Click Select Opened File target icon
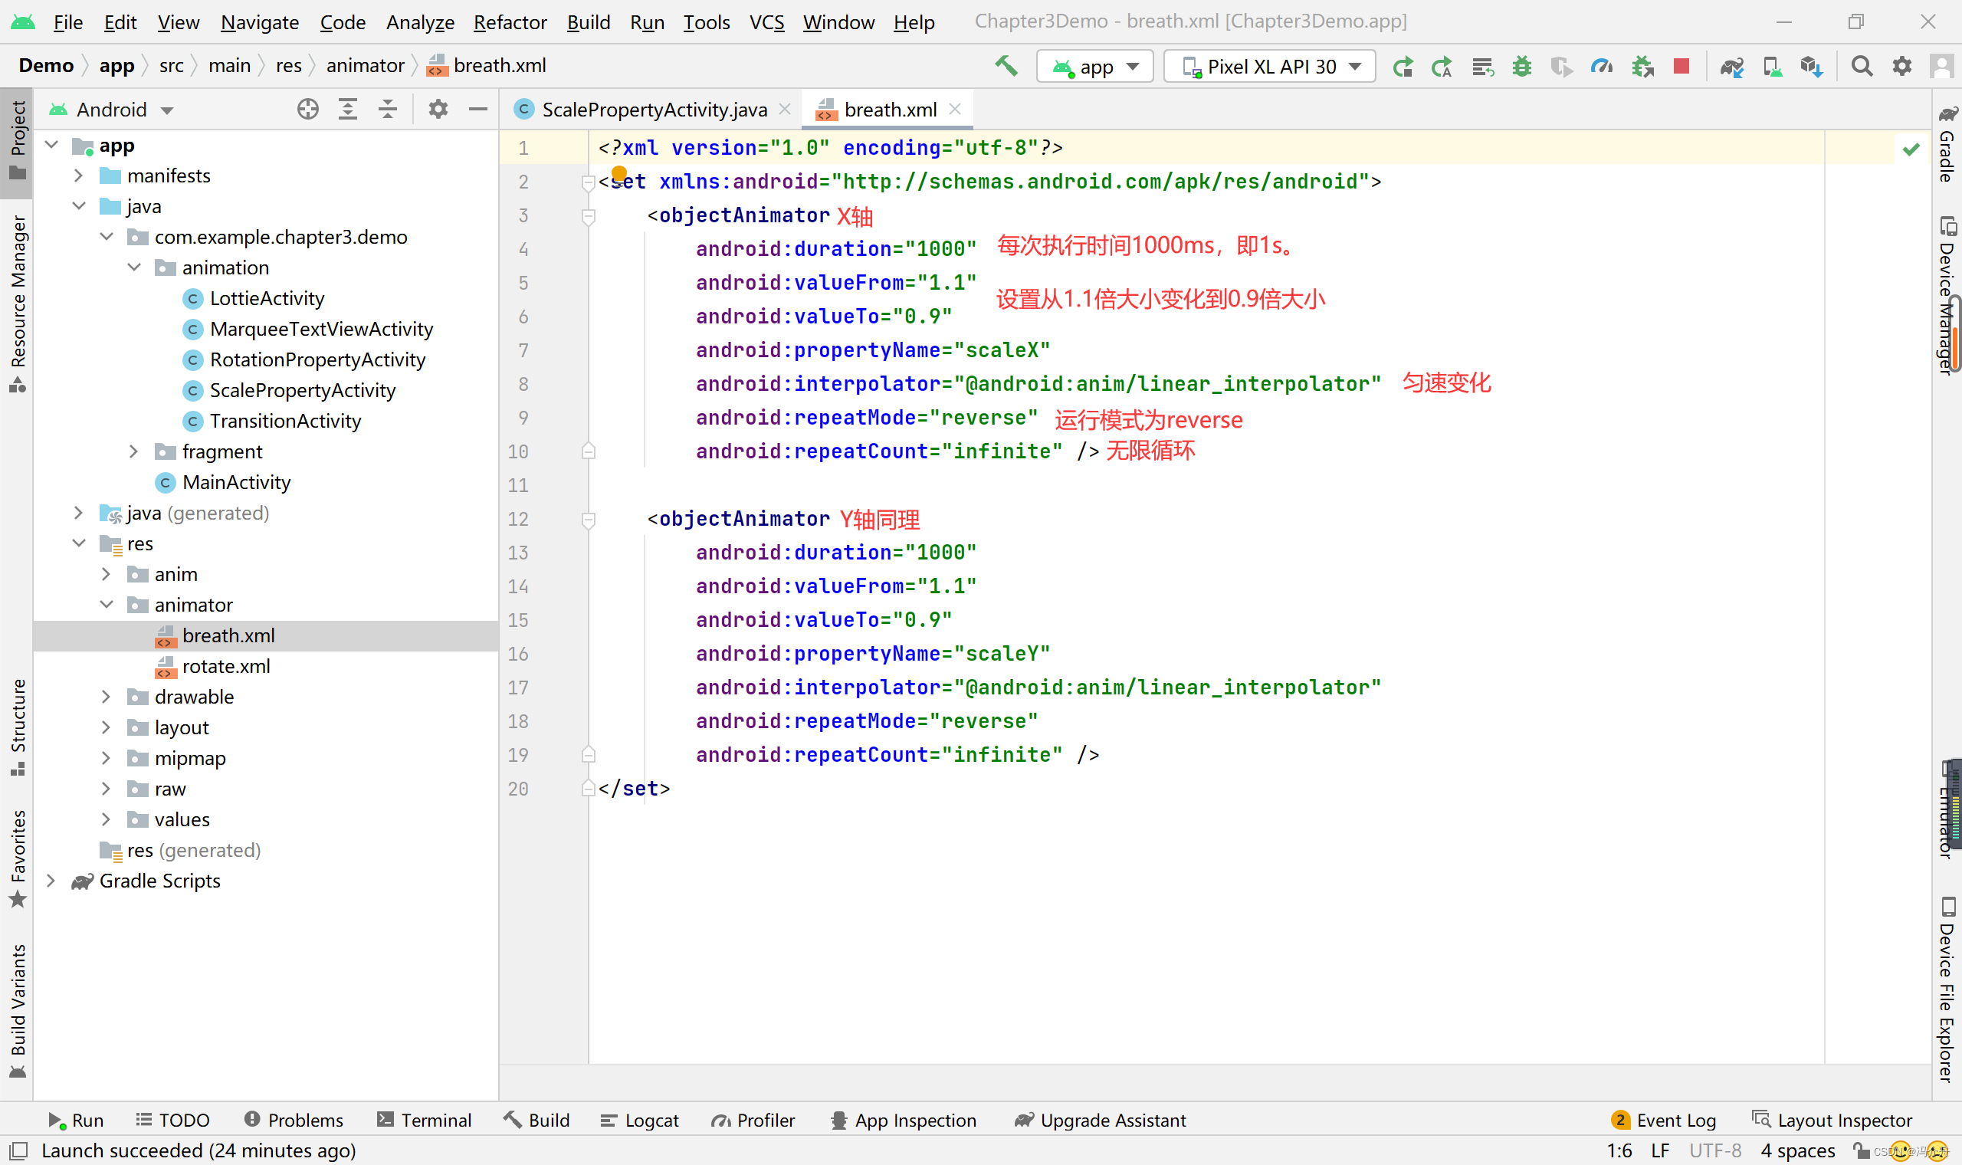Image resolution: width=1962 pixels, height=1165 pixels. [307, 109]
